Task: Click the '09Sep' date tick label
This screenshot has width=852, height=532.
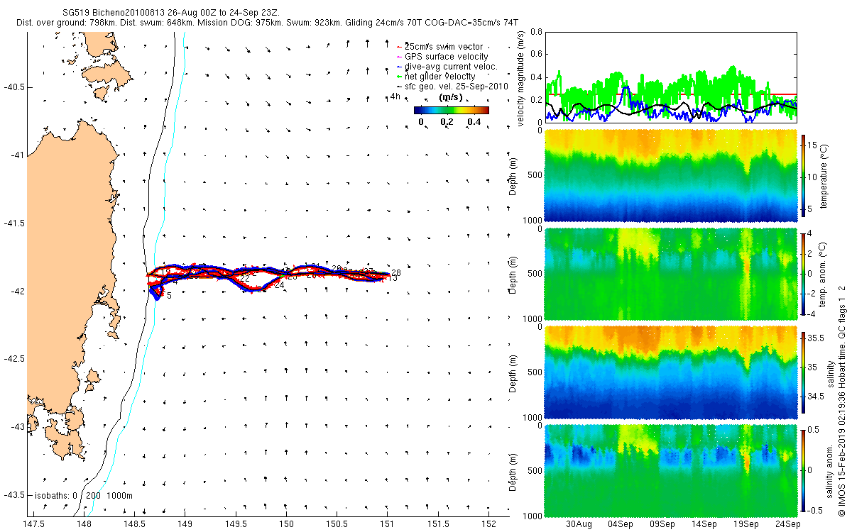Action: [663, 523]
